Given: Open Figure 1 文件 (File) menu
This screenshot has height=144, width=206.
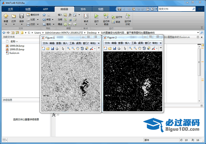Looking at the screenshot, I should pyautogui.click(x=46, y=43).
